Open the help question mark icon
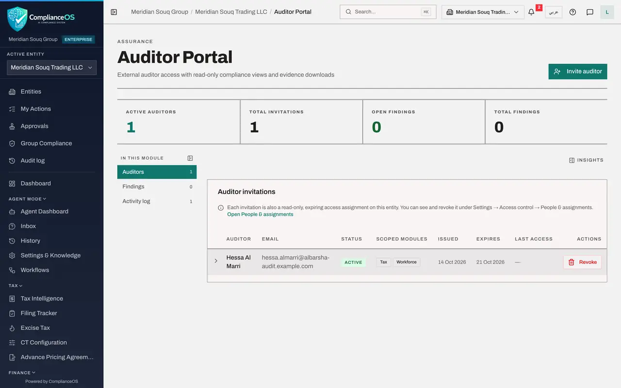The image size is (621, 388). coord(572,12)
